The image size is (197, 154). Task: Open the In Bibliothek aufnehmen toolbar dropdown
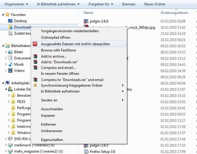click(x=58, y=4)
